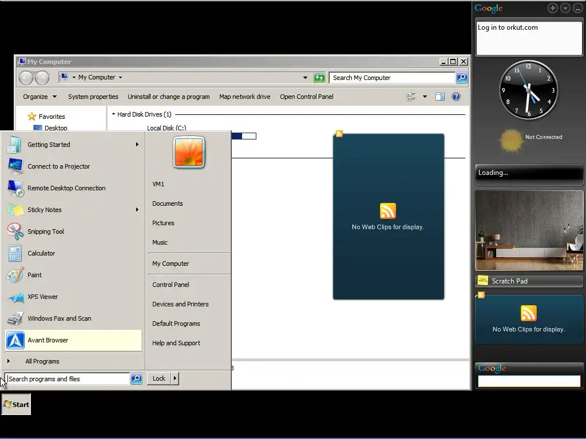Click Map network drive
This screenshot has width=586, height=439.
[244, 97]
